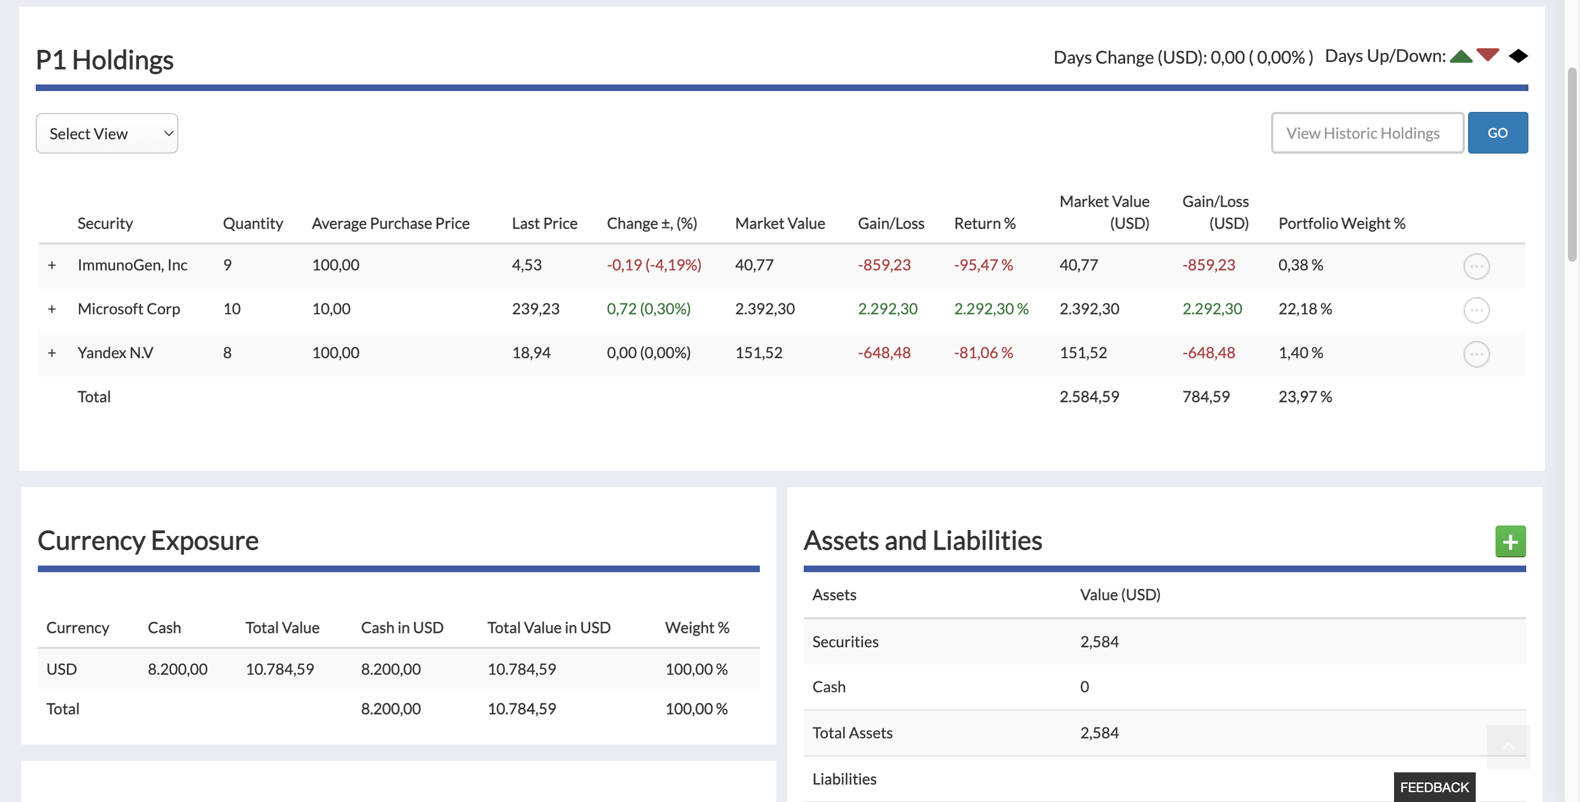The width and height of the screenshot is (1580, 802).
Task: Click the Market Value column header
Action: 779,223
